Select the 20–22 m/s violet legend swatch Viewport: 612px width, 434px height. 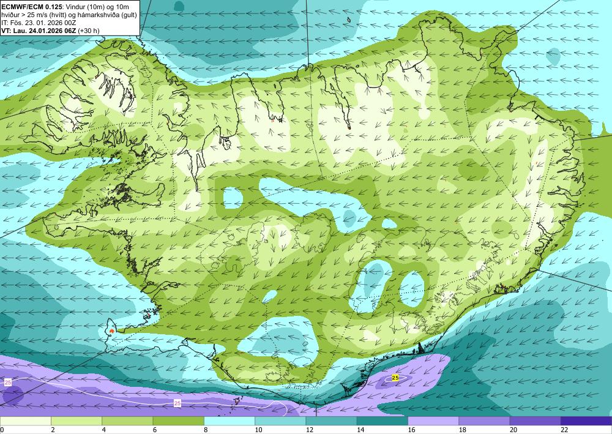click(x=535, y=421)
